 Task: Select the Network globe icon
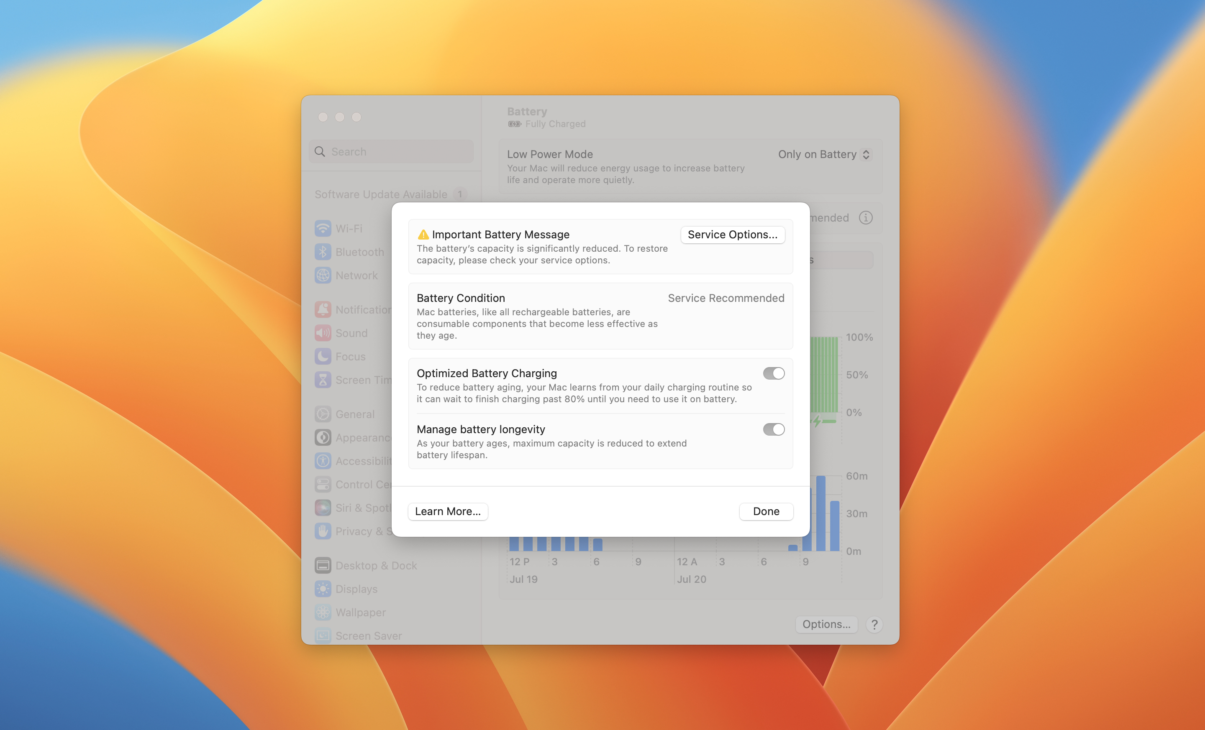coord(323,275)
